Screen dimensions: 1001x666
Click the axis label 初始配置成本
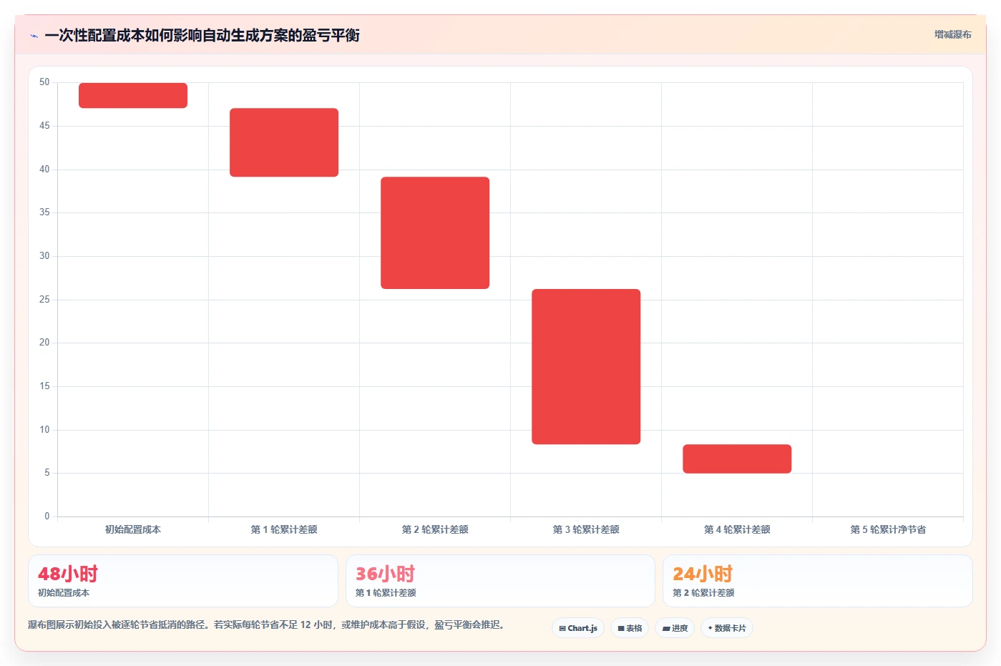(133, 529)
